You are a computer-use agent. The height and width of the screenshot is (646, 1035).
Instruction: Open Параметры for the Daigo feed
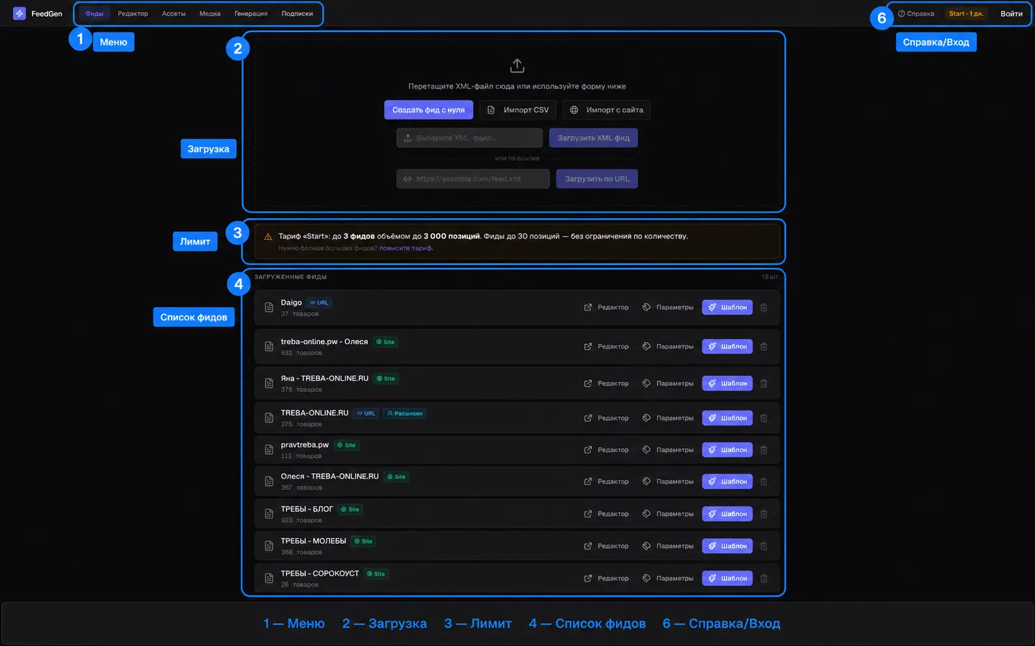click(x=668, y=307)
